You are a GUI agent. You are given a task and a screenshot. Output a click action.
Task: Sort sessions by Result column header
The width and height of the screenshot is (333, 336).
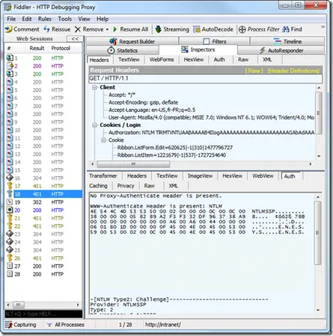pyautogui.click(x=37, y=49)
